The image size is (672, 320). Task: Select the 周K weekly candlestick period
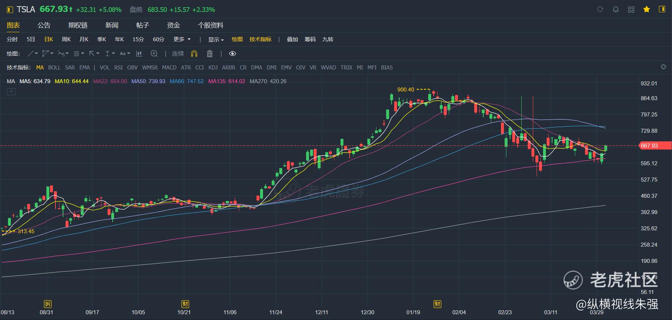pos(66,39)
